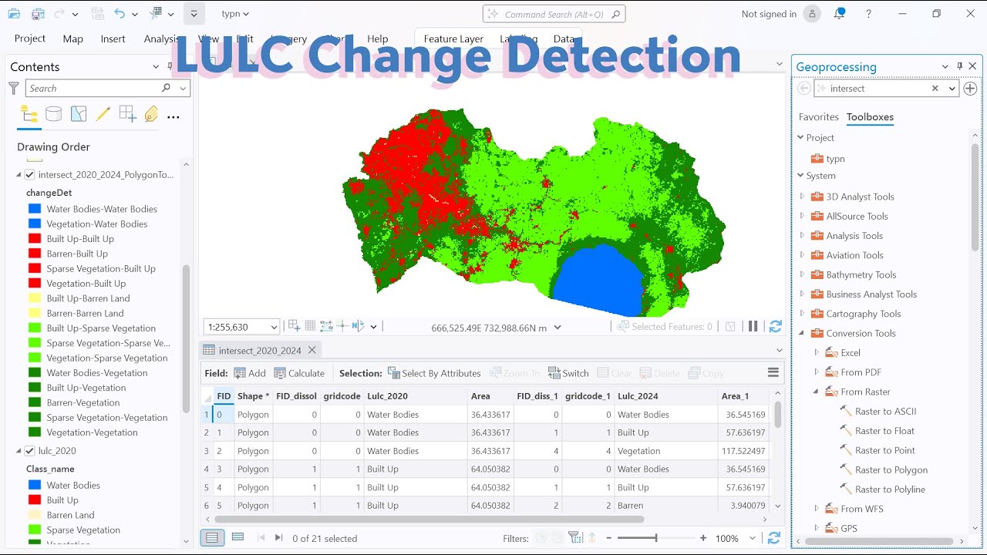Viewport: 987px width, 555px height.
Task: Click the Calculate field button
Action: pos(298,373)
